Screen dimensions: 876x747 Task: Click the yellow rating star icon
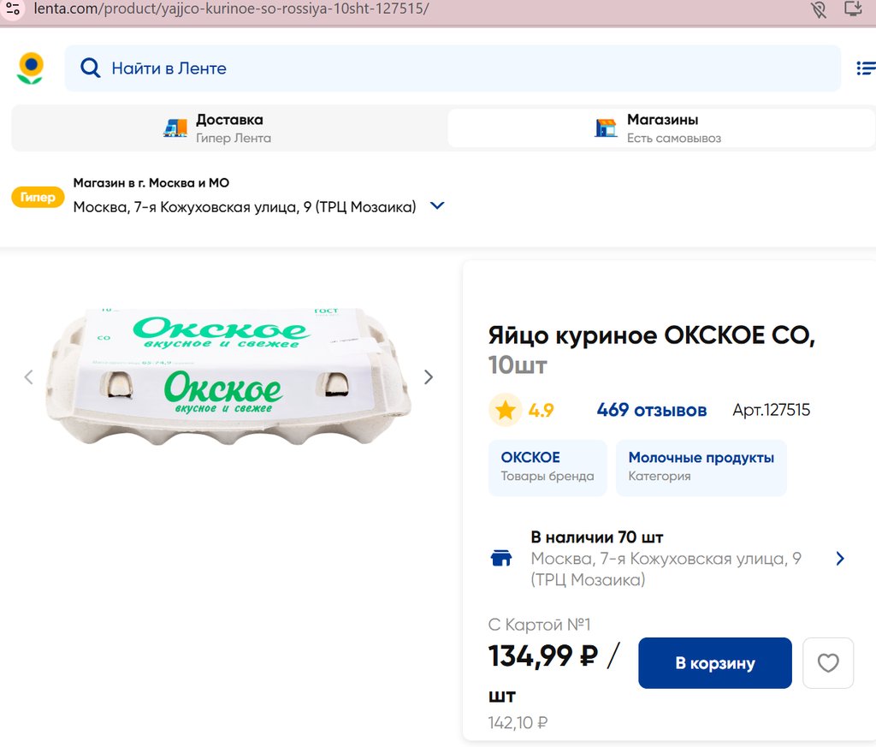[506, 411]
